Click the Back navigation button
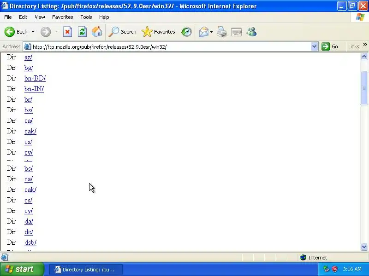Screen dimensions: 369x276 coord(16,32)
